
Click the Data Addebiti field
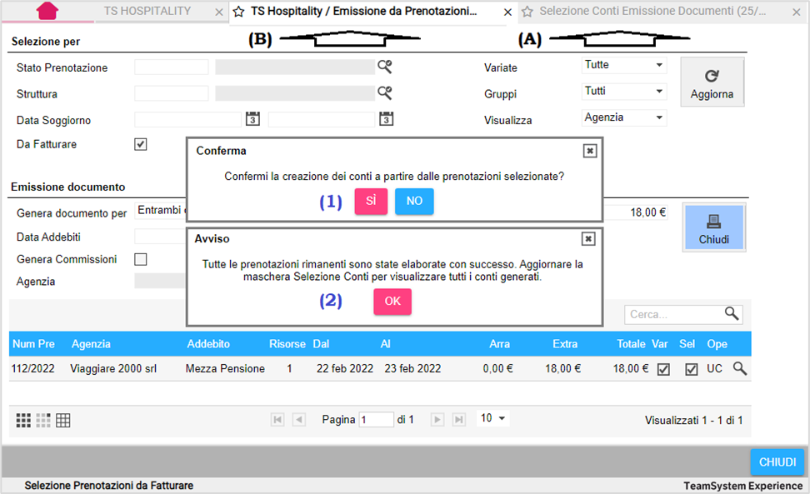(x=161, y=237)
